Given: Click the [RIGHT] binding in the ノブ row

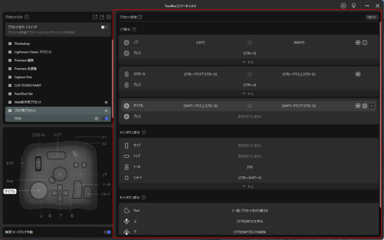Looking at the screenshot, I should coord(299,43).
